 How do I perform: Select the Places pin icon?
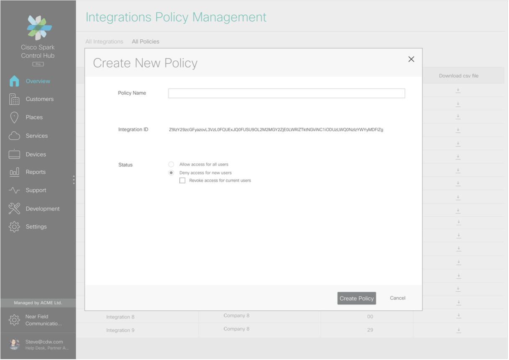(x=14, y=118)
